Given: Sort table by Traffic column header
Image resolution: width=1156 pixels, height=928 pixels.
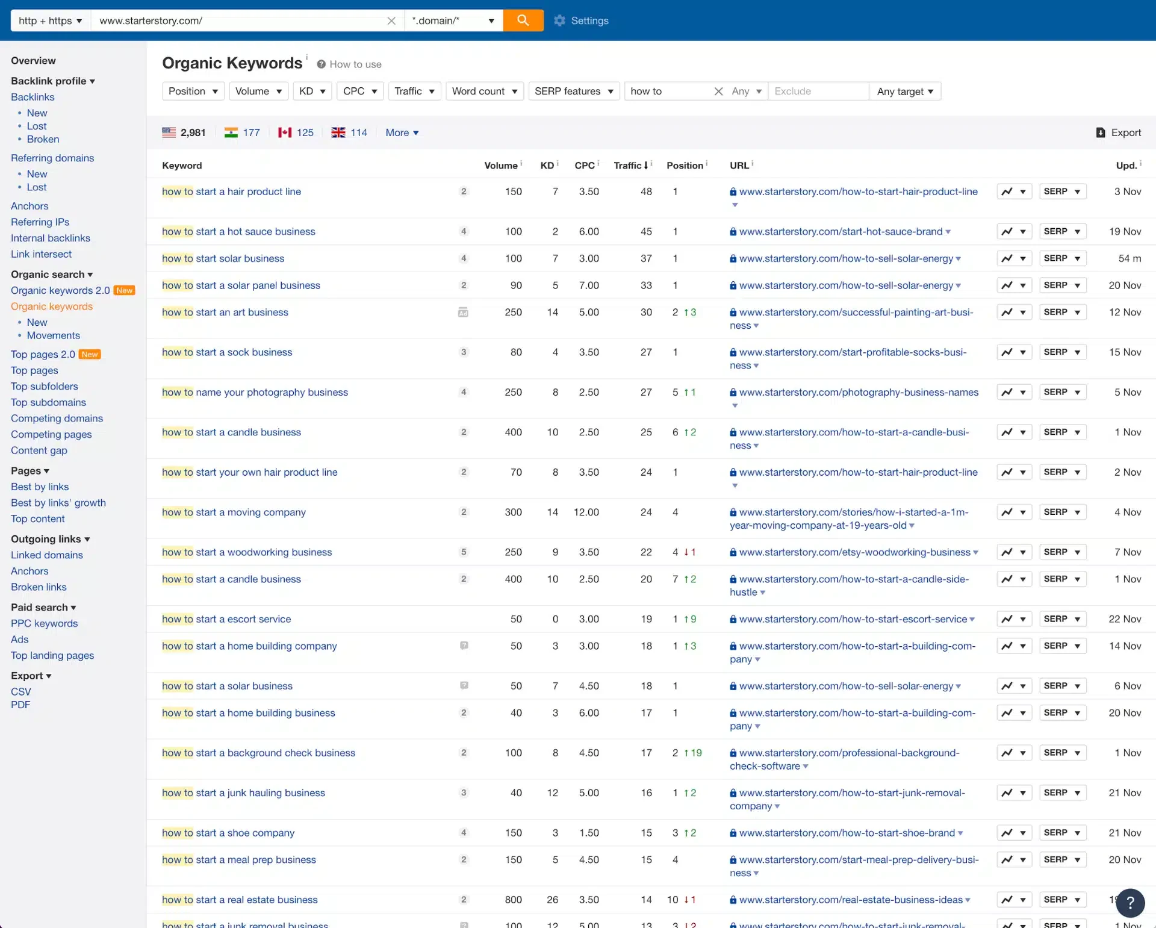Looking at the screenshot, I should tap(630, 166).
